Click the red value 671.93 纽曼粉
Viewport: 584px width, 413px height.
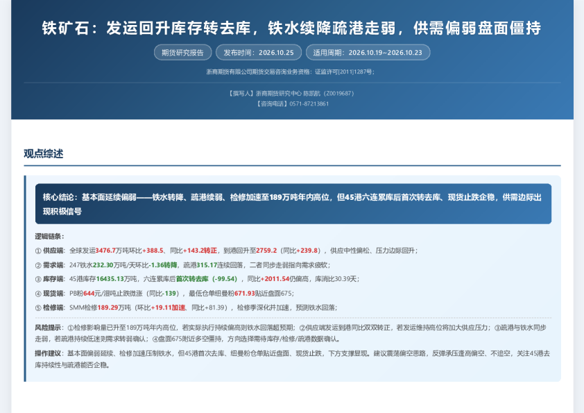tap(245, 294)
